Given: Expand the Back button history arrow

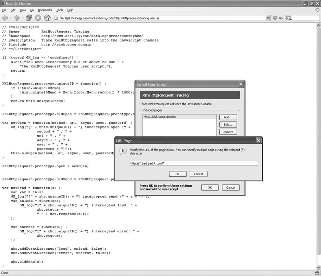Looking at the screenshot, I should [x=10, y=18].
